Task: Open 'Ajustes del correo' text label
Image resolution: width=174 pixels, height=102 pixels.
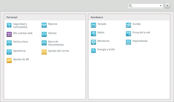Action: 59,51
